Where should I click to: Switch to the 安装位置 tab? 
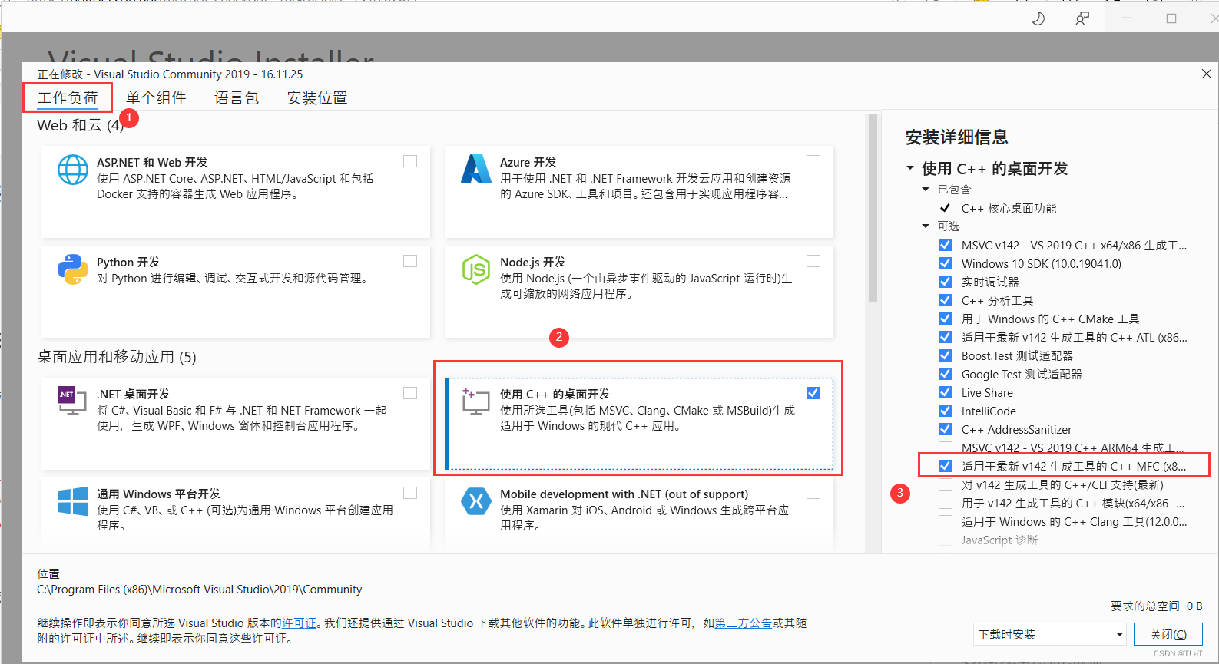pos(317,97)
